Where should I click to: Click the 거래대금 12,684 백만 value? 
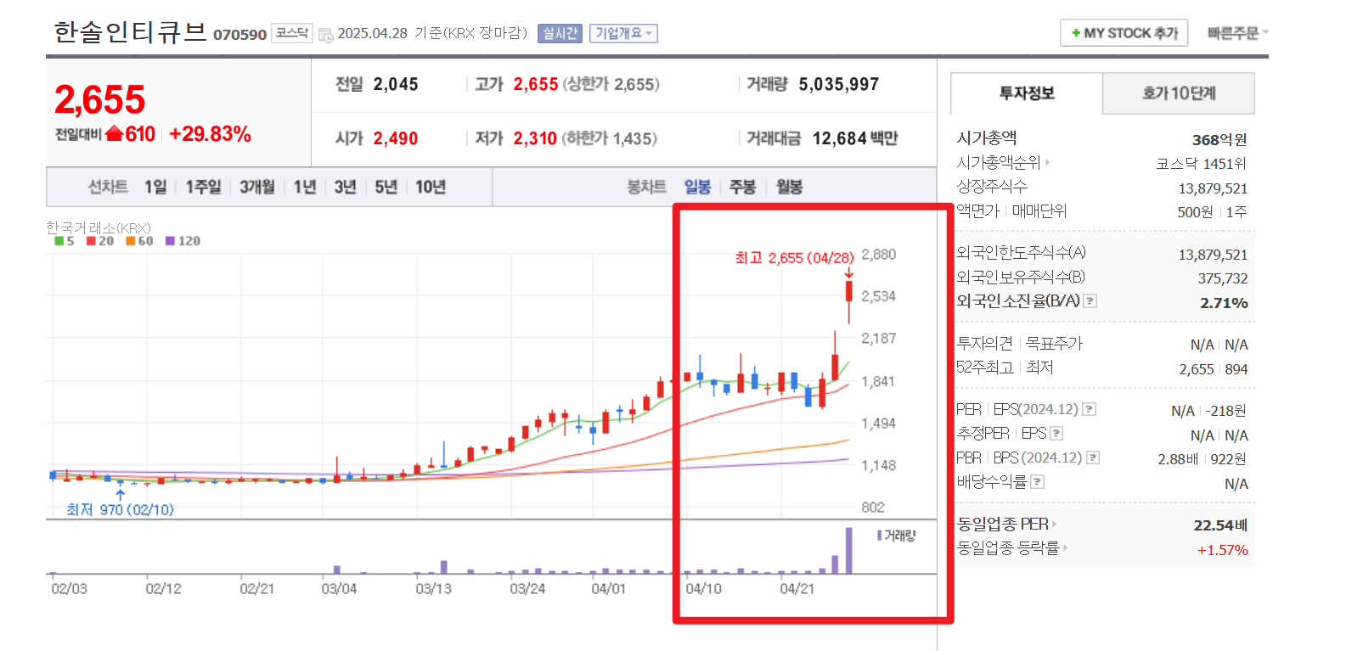[x=855, y=138]
